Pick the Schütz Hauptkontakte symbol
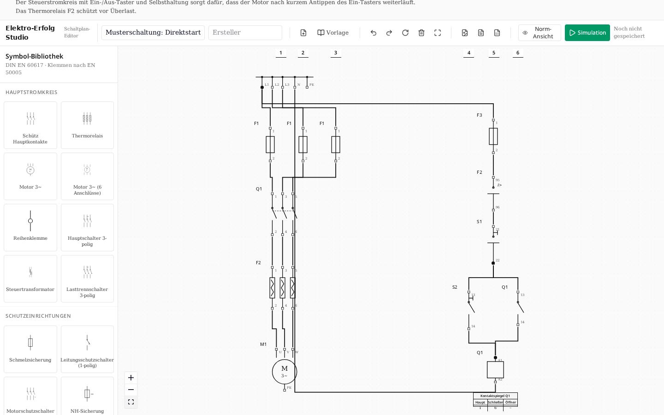Image resolution: width=664 pixels, height=415 pixels. [30, 125]
